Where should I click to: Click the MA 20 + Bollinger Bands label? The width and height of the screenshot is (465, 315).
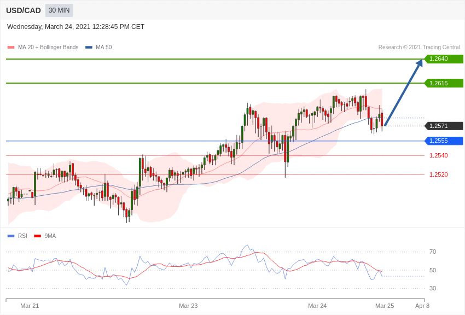click(x=48, y=47)
